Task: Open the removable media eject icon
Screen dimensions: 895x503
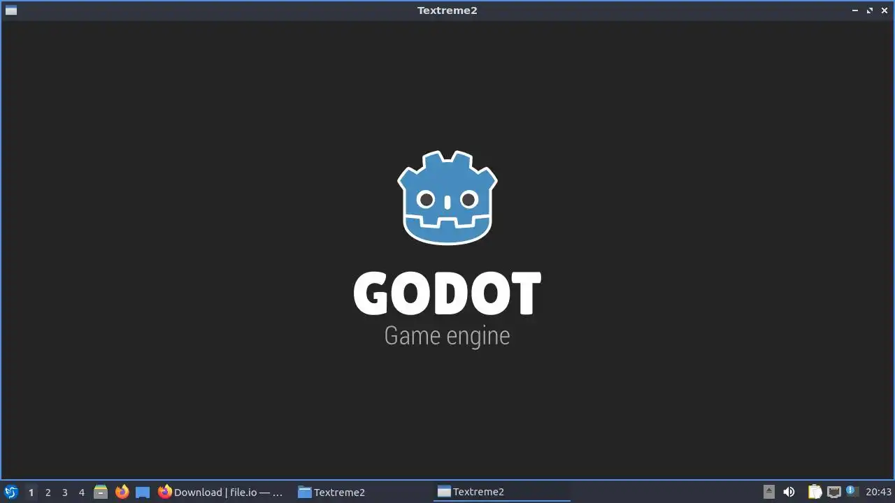Action: 768,492
